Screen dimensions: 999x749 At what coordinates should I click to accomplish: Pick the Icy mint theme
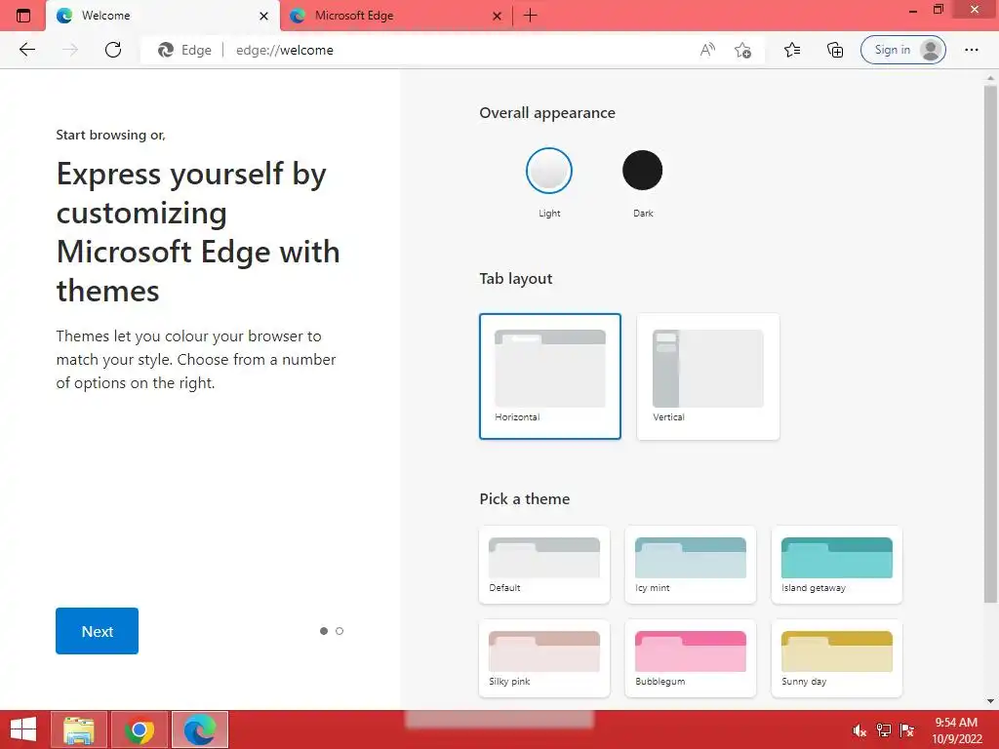[691, 565]
